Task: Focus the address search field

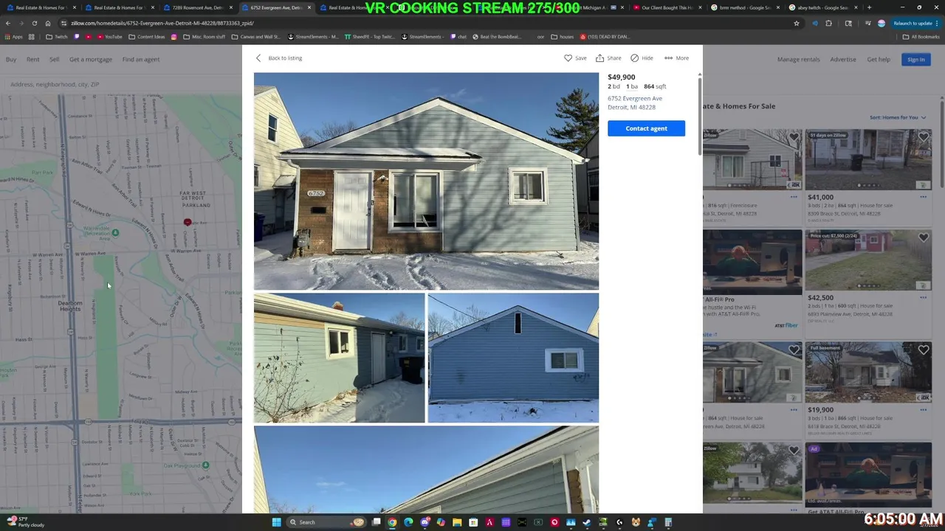Action: pos(118,84)
